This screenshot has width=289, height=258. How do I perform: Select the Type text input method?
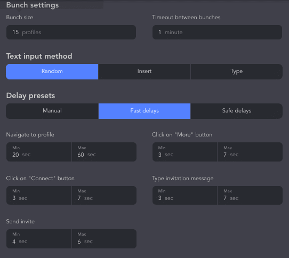(x=236, y=71)
